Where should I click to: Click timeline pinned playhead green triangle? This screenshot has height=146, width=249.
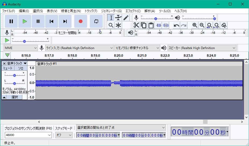point(7,55)
